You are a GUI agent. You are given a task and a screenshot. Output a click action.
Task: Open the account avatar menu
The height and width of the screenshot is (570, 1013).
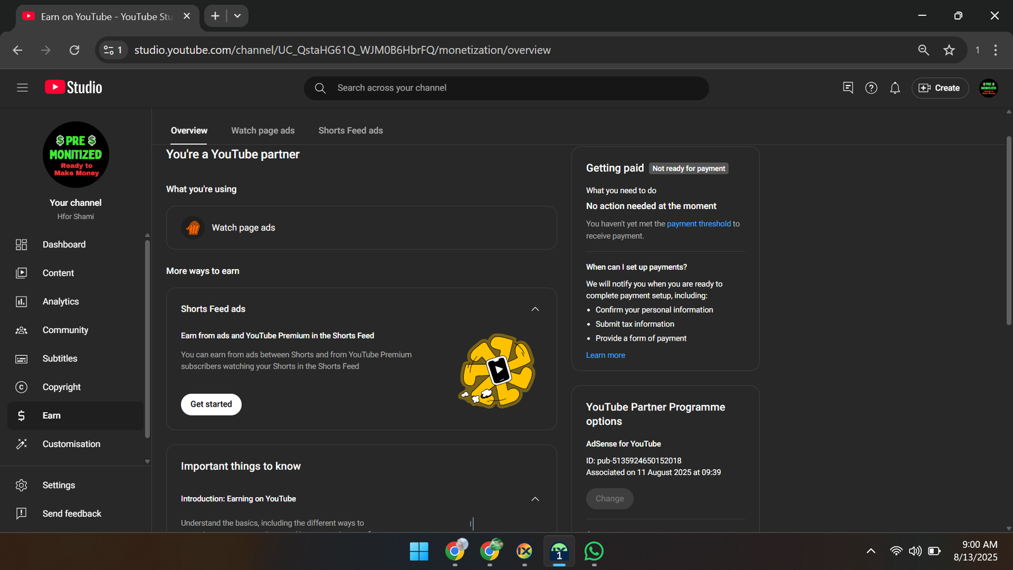[x=988, y=88]
